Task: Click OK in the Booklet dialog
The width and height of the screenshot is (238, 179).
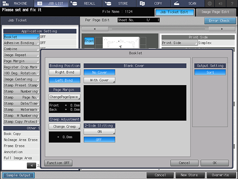Action: pos(215,163)
